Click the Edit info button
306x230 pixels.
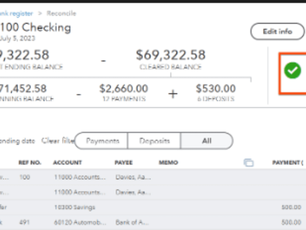point(277,31)
